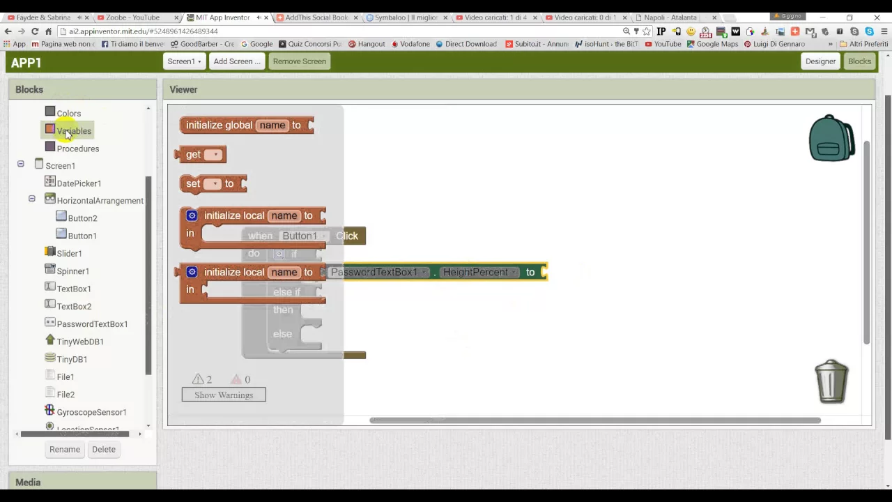The width and height of the screenshot is (892, 502).
Task: Open the get block variable dropdown
Action: 215,155
